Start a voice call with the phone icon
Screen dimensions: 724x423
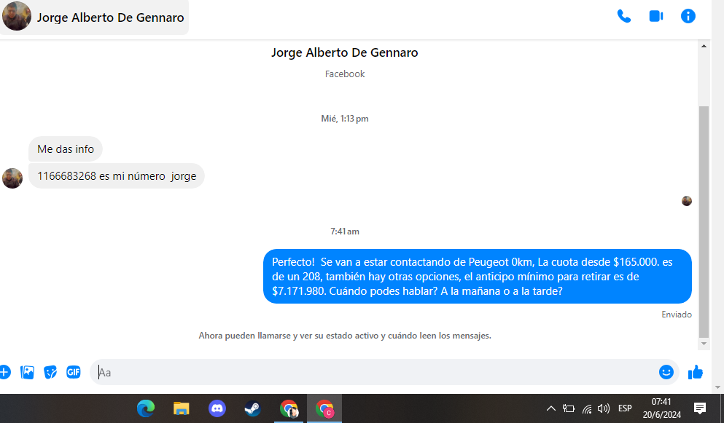click(624, 16)
